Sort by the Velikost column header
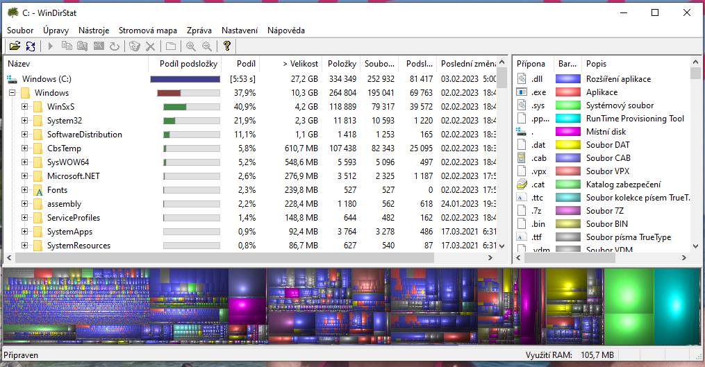The width and height of the screenshot is (705, 367). click(290, 64)
